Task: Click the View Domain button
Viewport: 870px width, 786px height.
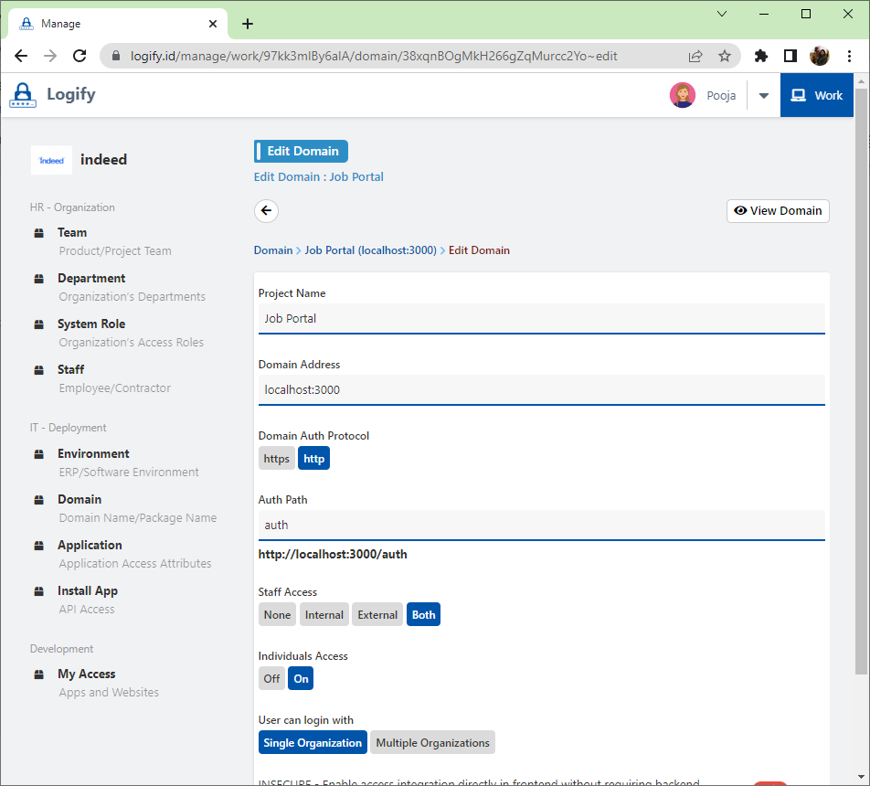Action: coord(778,211)
